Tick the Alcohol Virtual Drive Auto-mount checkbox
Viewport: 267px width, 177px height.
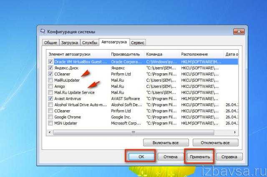coord(50,105)
